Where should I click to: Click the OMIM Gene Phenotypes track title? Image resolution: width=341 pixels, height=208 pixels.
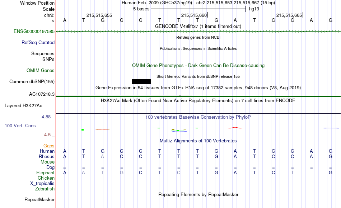tap(198, 65)
